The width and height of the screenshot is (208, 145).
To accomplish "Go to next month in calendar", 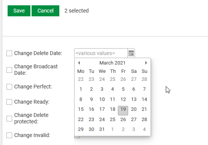I will pyautogui.click(x=146, y=63).
